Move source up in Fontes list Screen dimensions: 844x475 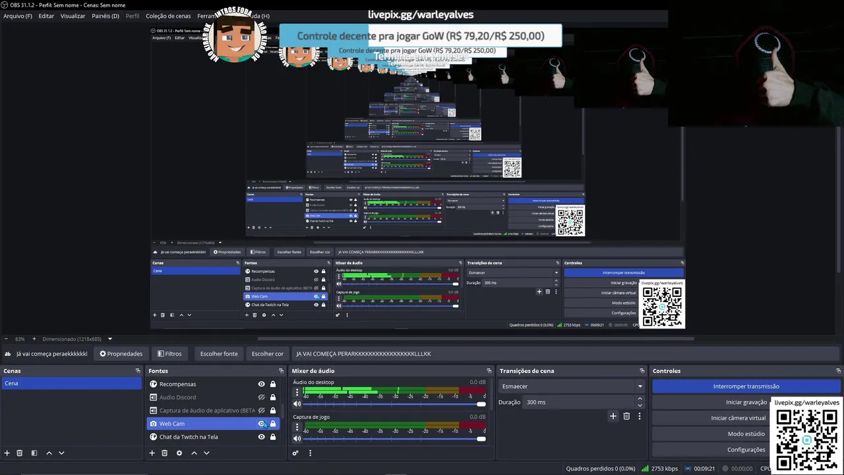point(194,453)
